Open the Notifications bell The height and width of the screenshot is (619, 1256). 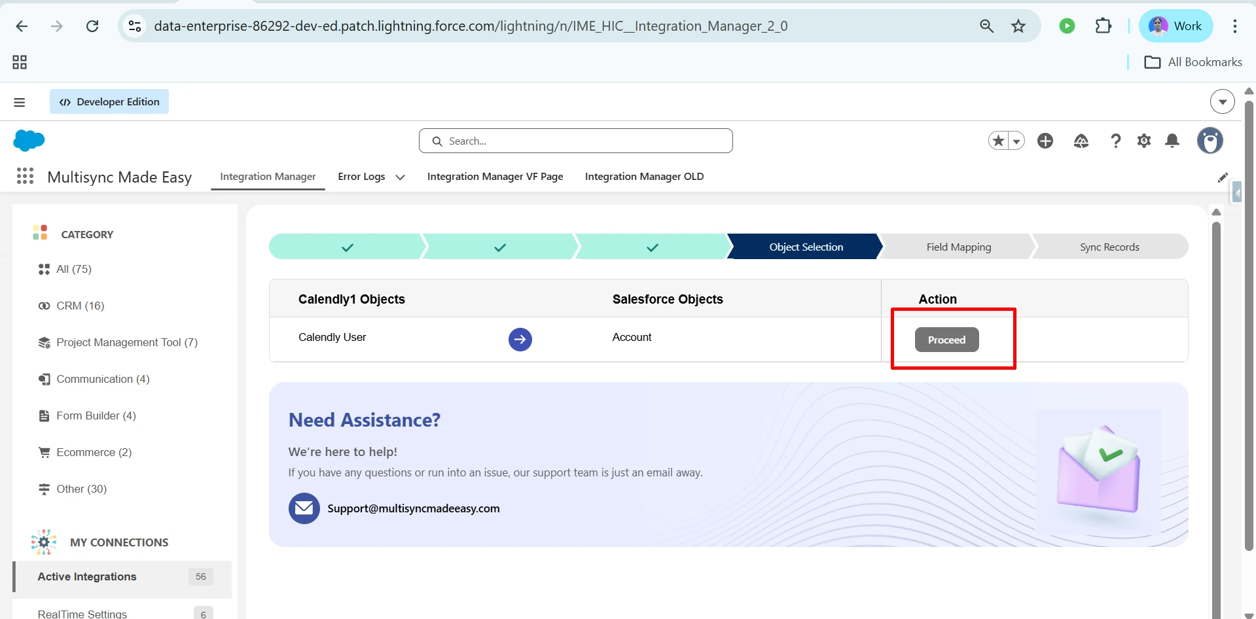[1172, 141]
